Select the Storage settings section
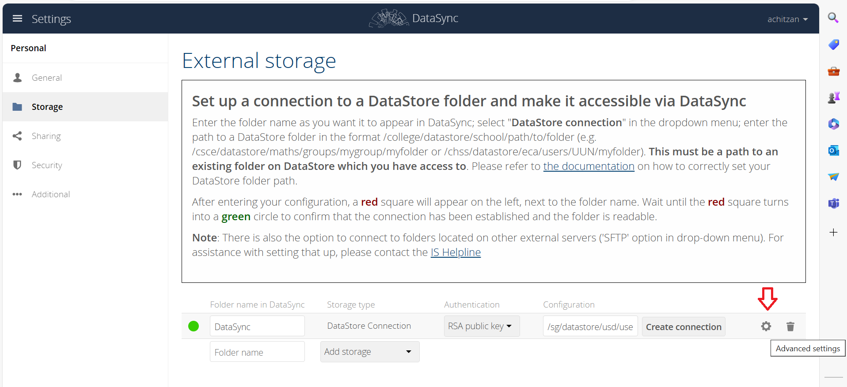Viewport: 847px width, 387px height. click(85, 107)
